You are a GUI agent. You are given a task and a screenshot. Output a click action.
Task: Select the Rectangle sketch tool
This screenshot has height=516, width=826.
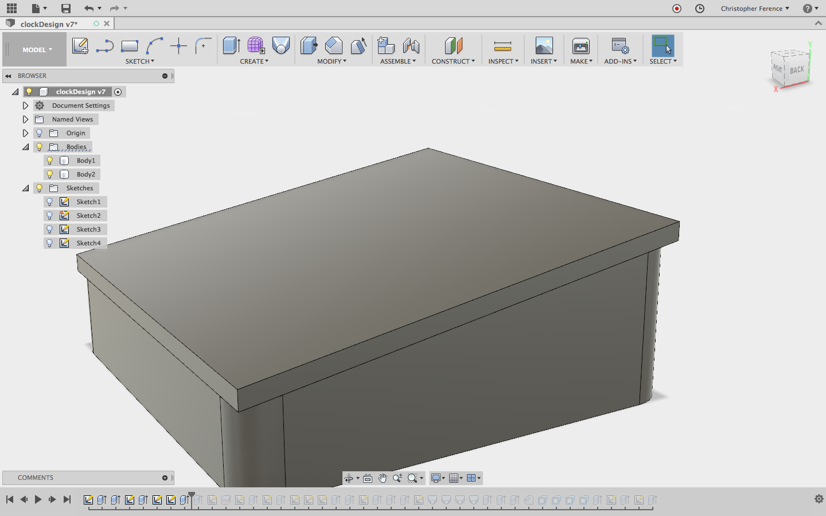pos(130,46)
